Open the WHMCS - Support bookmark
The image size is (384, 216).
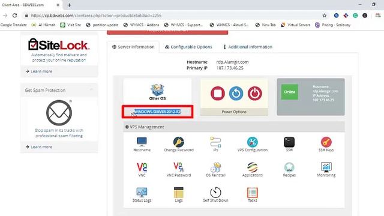[x=184, y=25]
